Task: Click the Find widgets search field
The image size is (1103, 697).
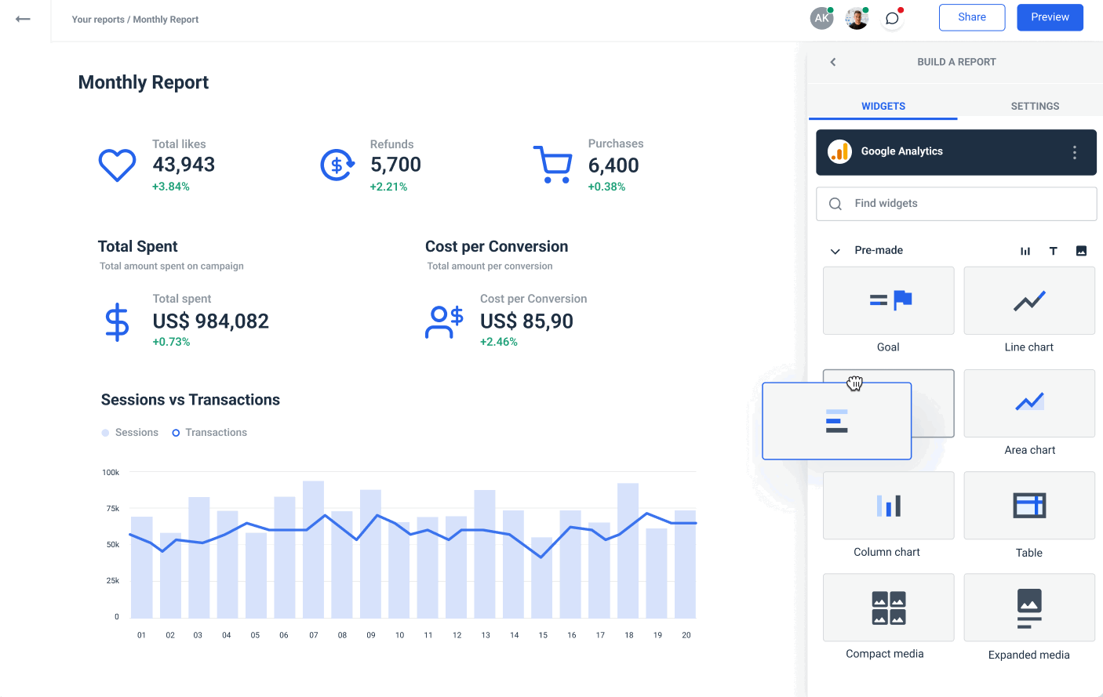Action: click(956, 203)
